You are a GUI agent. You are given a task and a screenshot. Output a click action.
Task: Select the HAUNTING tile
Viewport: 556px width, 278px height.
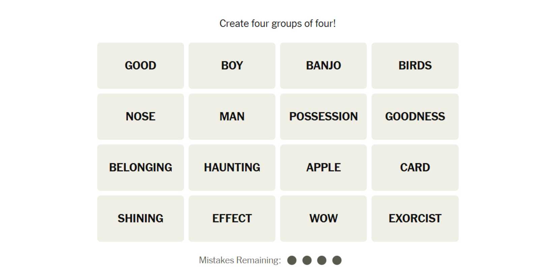tap(232, 167)
